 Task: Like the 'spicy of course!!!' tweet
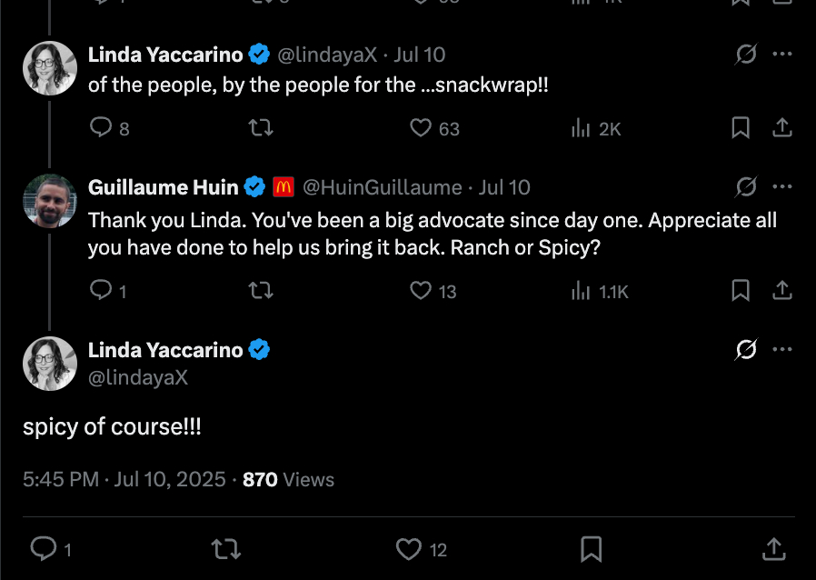[410, 548]
